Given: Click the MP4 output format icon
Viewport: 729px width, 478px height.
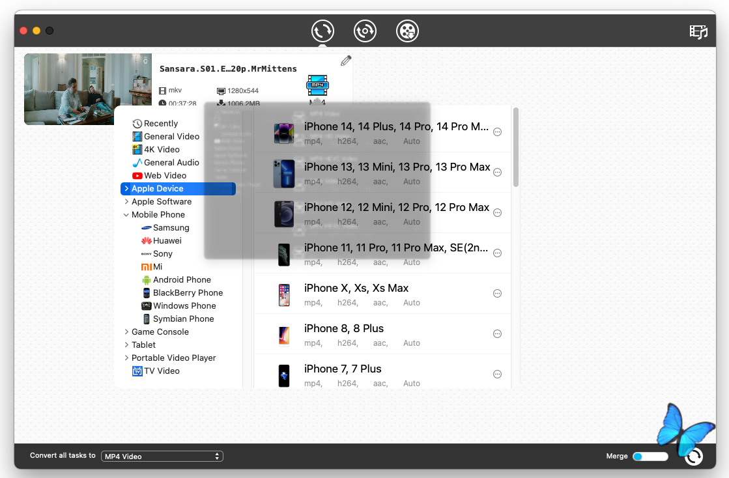Looking at the screenshot, I should pyautogui.click(x=317, y=85).
